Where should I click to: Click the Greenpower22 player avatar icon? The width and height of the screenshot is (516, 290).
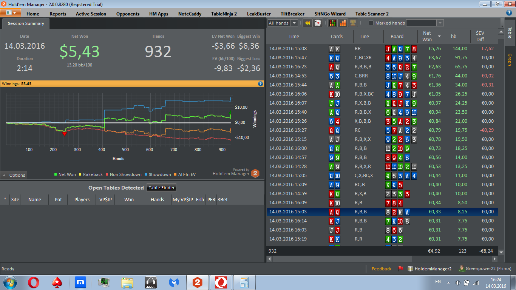coord(462,268)
